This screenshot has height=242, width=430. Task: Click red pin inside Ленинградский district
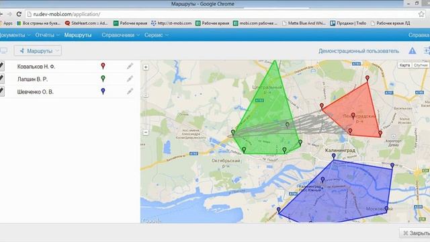pyautogui.click(x=353, y=116)
